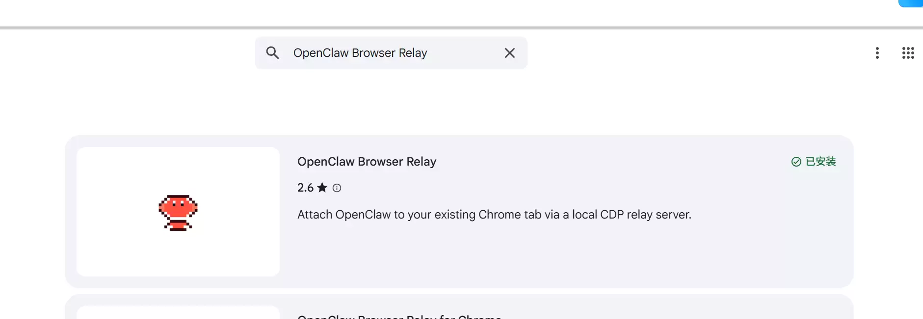
Task: Click the second result's partially visible thumbnail
Action: [178, 313]
